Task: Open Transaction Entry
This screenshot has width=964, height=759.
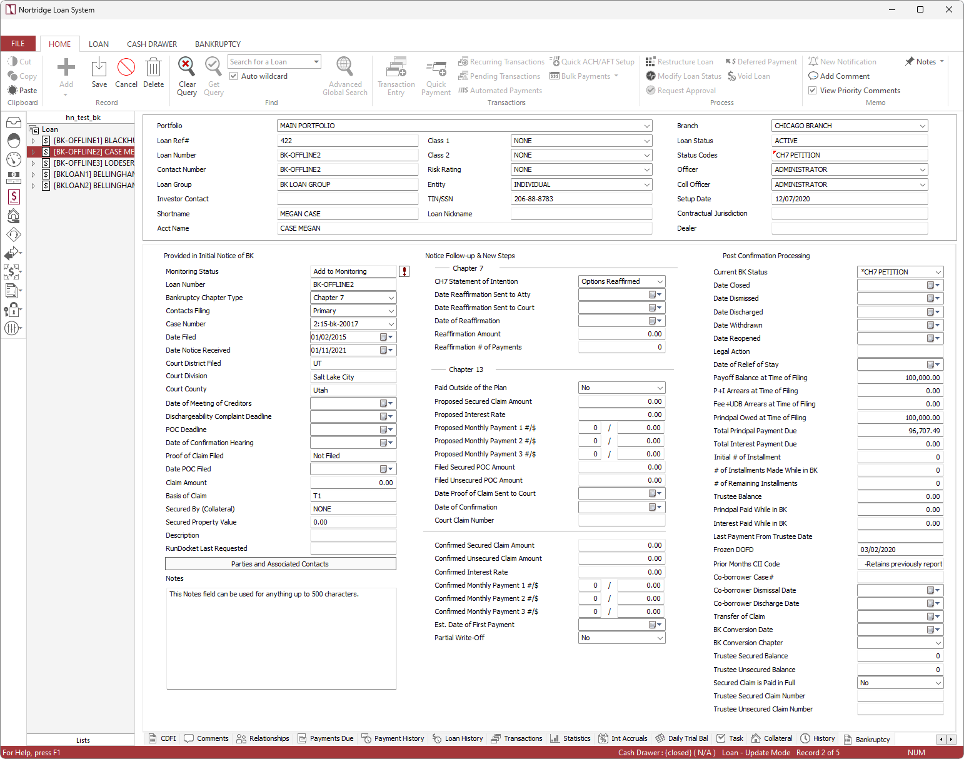Action: [x=396, y=76]
